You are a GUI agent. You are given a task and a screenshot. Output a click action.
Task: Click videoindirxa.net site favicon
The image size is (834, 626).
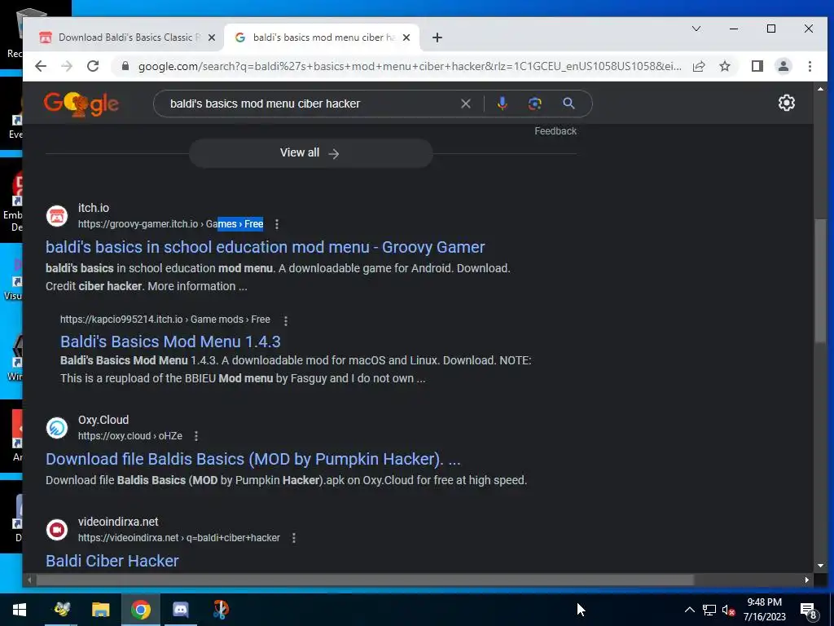[57, 530]
